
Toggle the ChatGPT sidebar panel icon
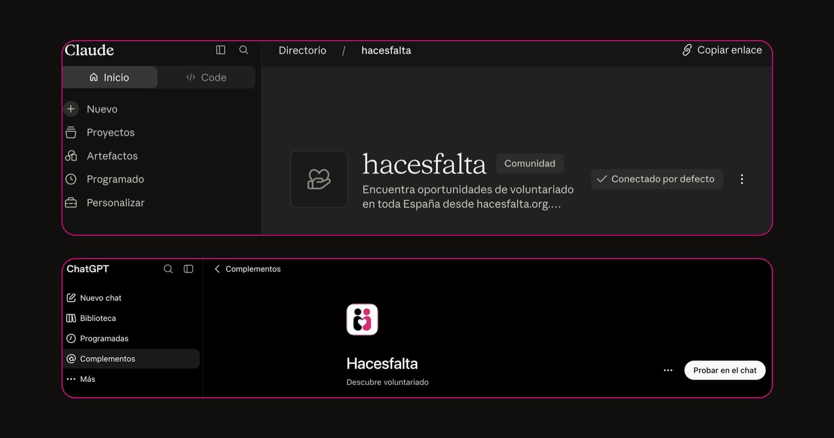[189, 269]
